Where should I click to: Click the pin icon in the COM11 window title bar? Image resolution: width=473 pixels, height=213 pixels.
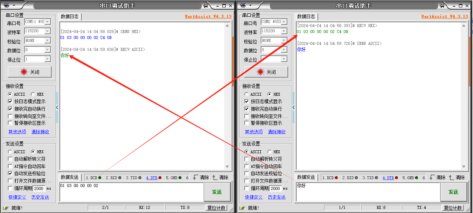click(x=206, y=6)
